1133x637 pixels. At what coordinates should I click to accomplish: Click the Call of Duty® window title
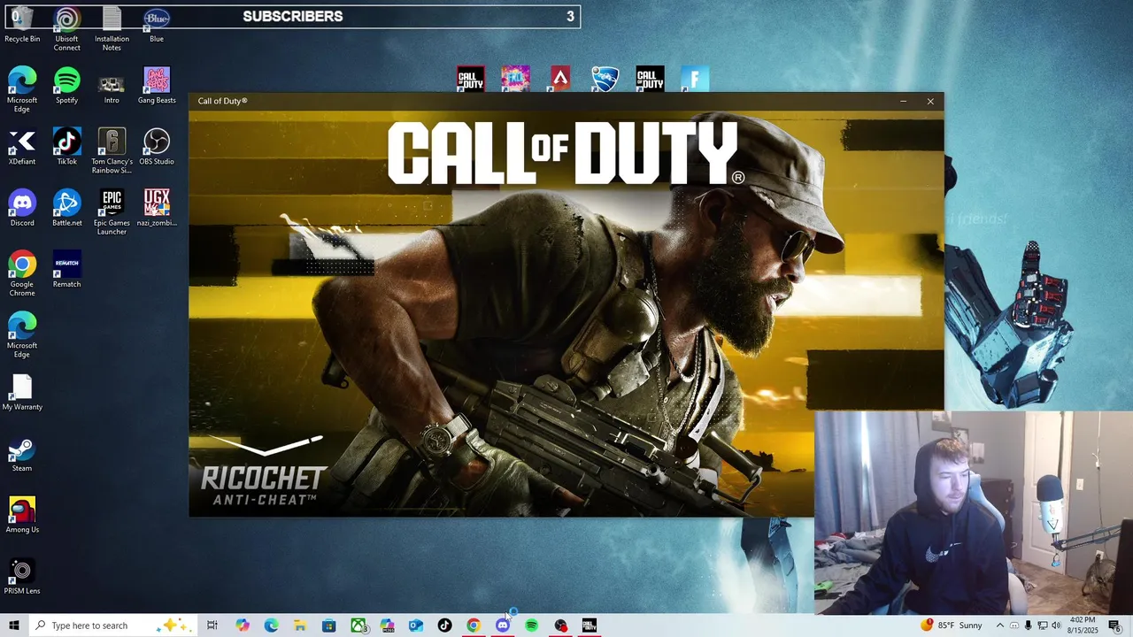[x=222, y=101]
